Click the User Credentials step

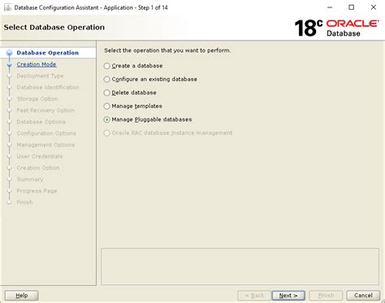pos(40,156)
